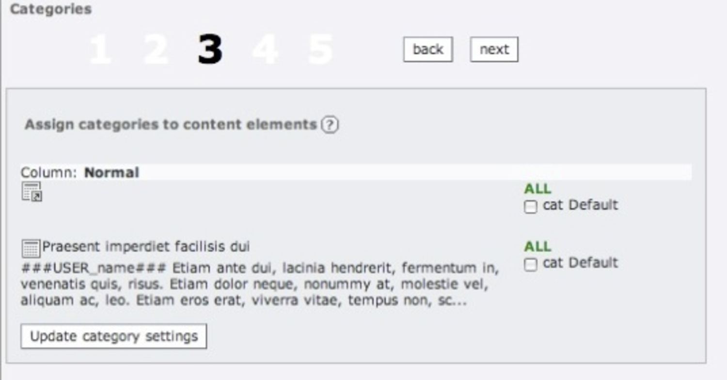Select ALL categories for the shortcut element
This screenshot has width=727, height=380.
537,188
